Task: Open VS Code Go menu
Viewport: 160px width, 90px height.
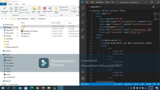Action: tap(113, 2)
